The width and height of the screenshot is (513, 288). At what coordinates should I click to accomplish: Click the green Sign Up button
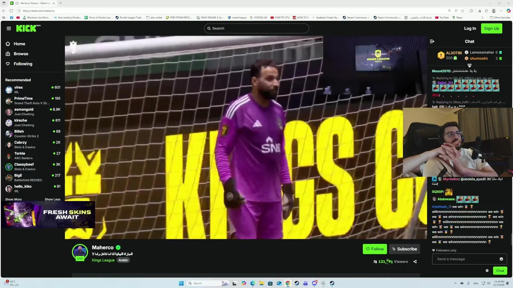click(491, 28)
